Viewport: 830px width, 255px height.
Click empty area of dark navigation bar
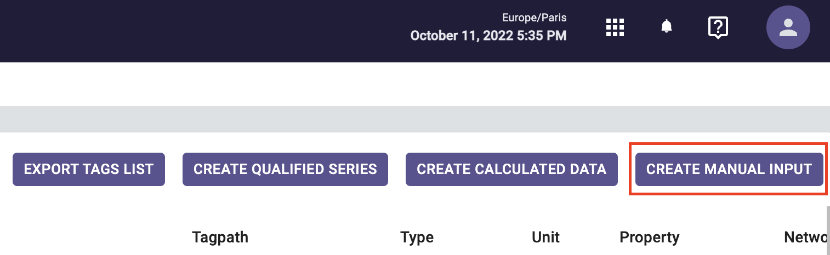[x=192, y=31]
